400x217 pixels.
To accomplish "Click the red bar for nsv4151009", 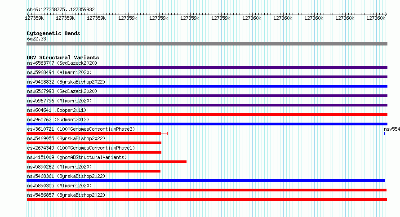I will [107, 162].
